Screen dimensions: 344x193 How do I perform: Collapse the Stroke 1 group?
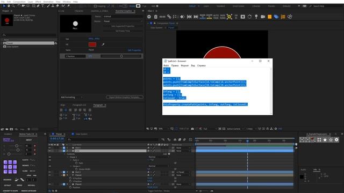pos(70,166)
